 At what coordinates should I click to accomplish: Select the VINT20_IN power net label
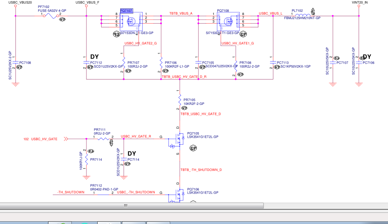point(360,3)
